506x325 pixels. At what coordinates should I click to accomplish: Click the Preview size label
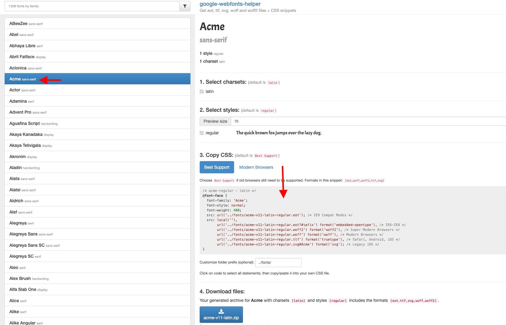pyautogui.click(x=215, y=121)
